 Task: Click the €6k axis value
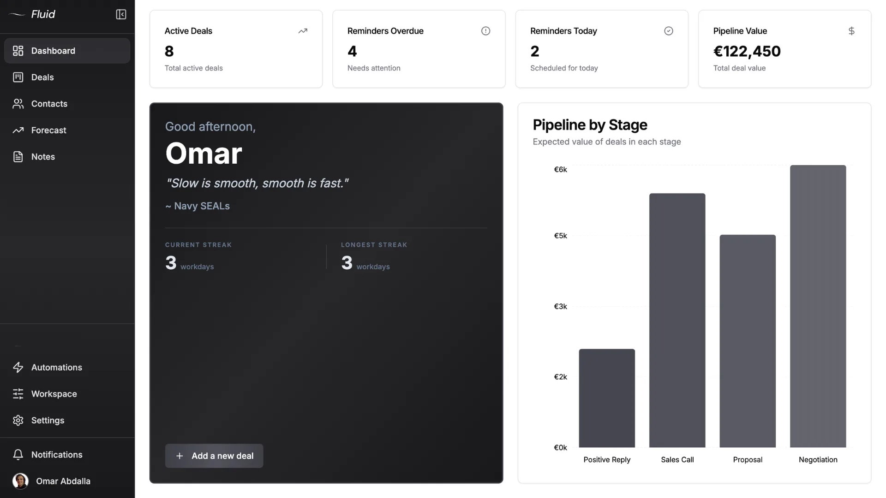[x=560, y=170]
